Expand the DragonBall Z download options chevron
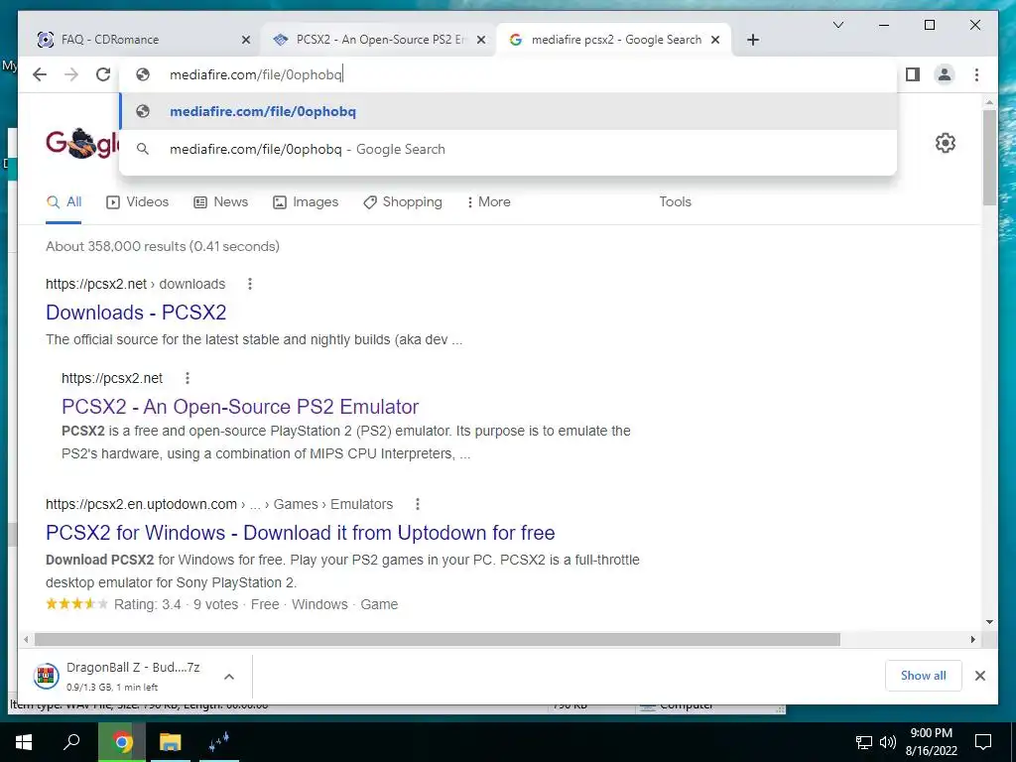This screenshot has width=1016, height=762. 229,677
